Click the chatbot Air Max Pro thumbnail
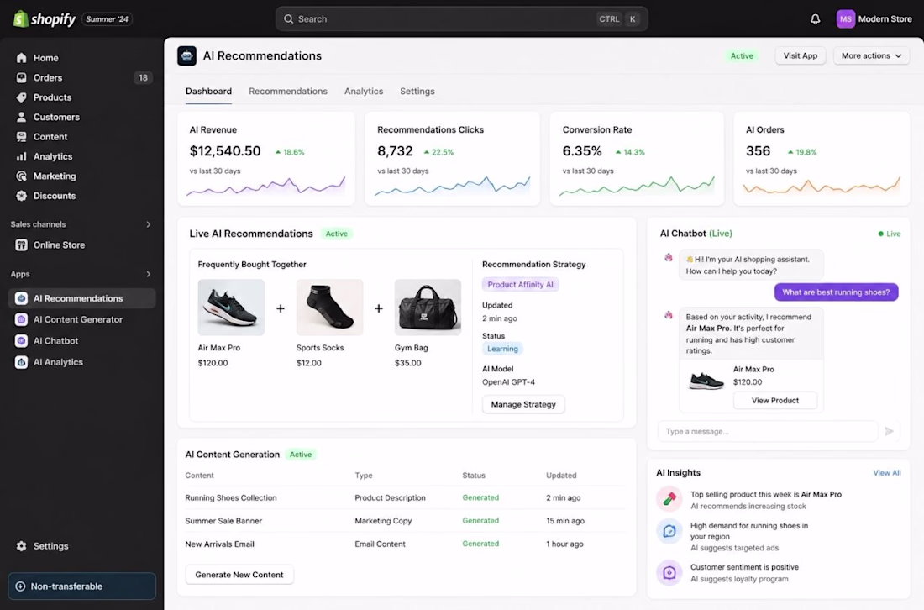 706,380
